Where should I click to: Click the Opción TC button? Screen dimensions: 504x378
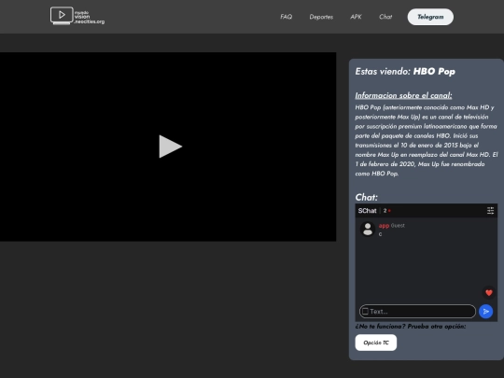[x=376, y=343]
